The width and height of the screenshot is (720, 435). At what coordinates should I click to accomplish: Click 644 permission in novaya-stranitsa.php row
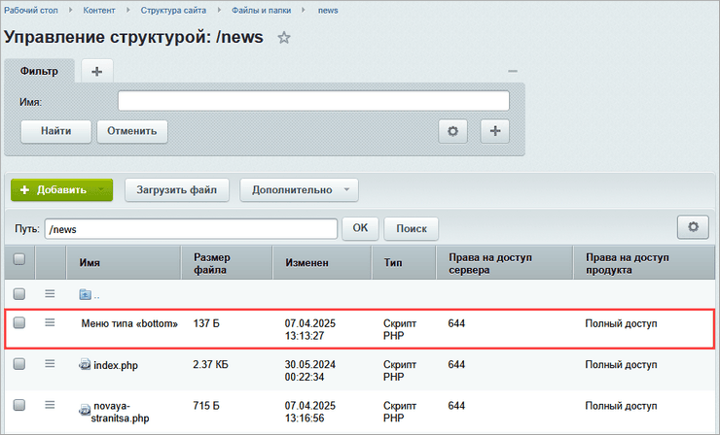(x=456, y=406)
